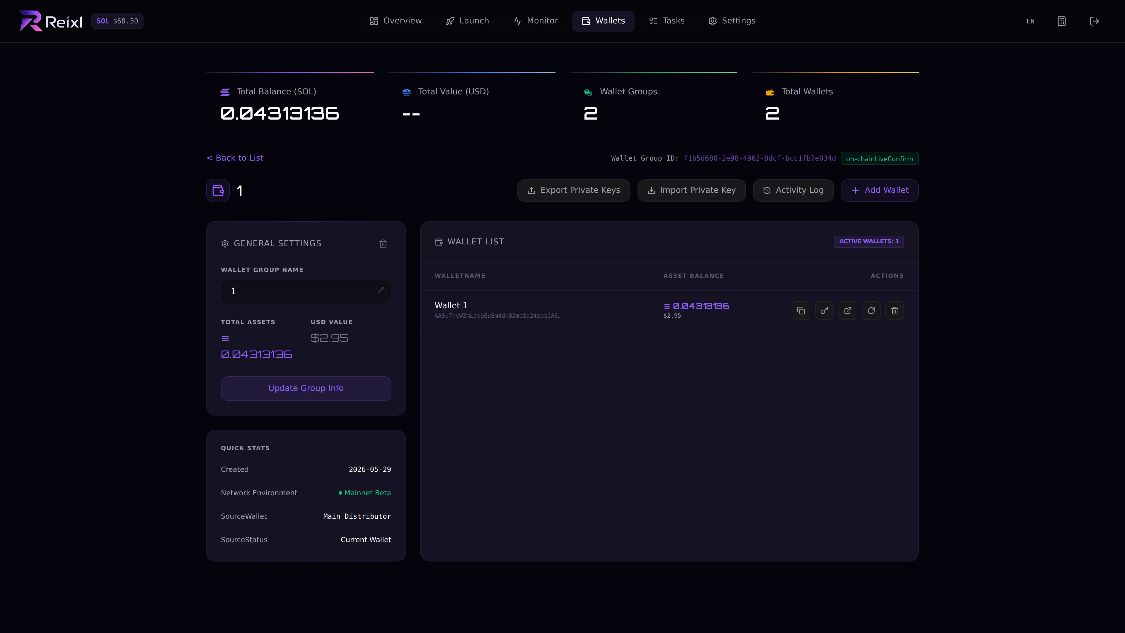The width and height of the screenshot is (1125, 633).
Task: Click the Main Distributor value
Action: pyautogui.click(x=357, y=516)
